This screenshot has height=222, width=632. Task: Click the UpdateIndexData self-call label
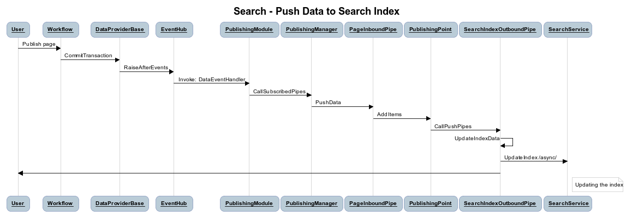477,139
